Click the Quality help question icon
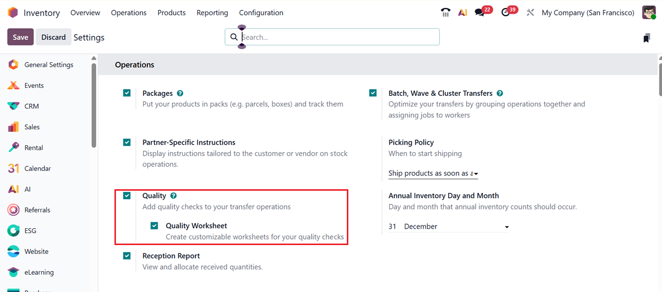The image size is (662, 292). click(x=173, y=196)
